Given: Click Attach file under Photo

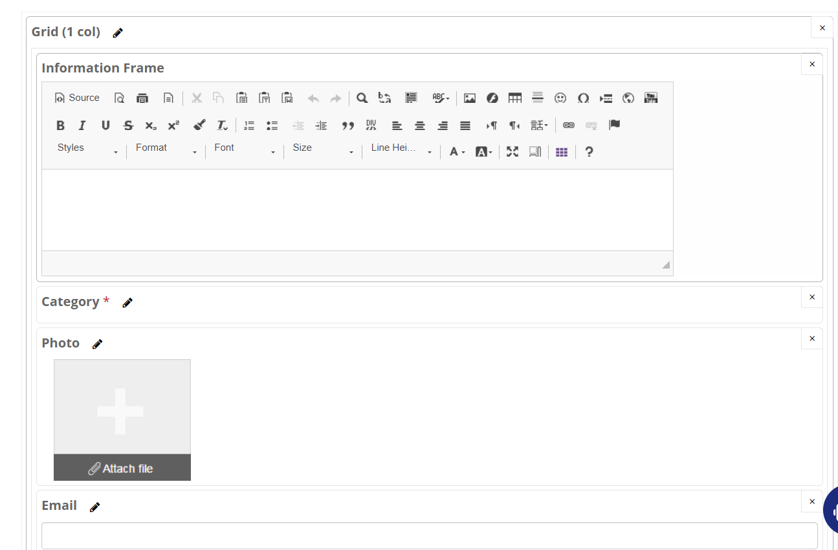Looking at the screenshot, I should [x=122, y=468].
